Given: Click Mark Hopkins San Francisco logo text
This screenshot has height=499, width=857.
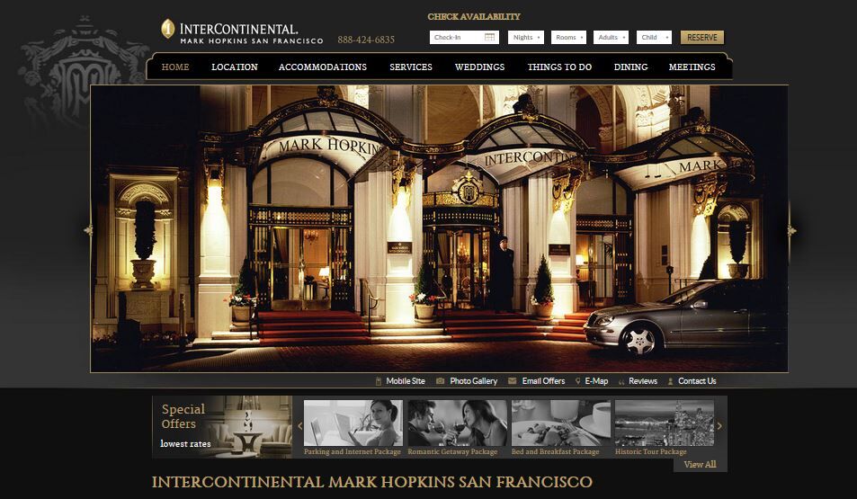Looking at the screenshot, I should 252,41.
